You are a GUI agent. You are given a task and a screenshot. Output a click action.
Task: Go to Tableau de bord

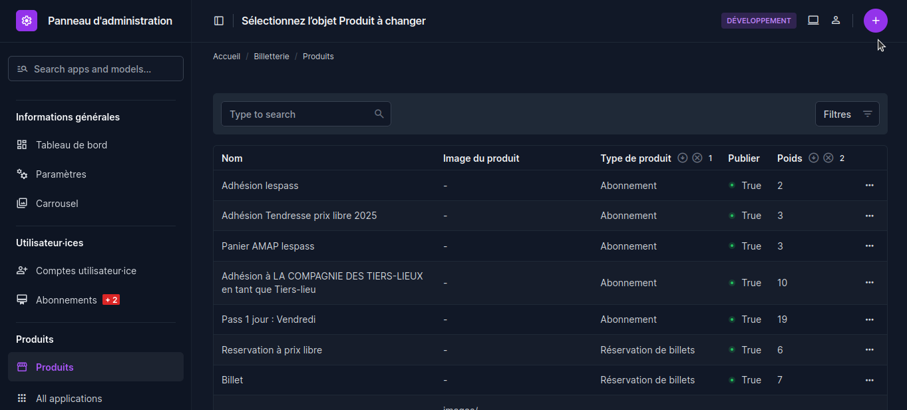pyautogui.click(x=71, y=145)
